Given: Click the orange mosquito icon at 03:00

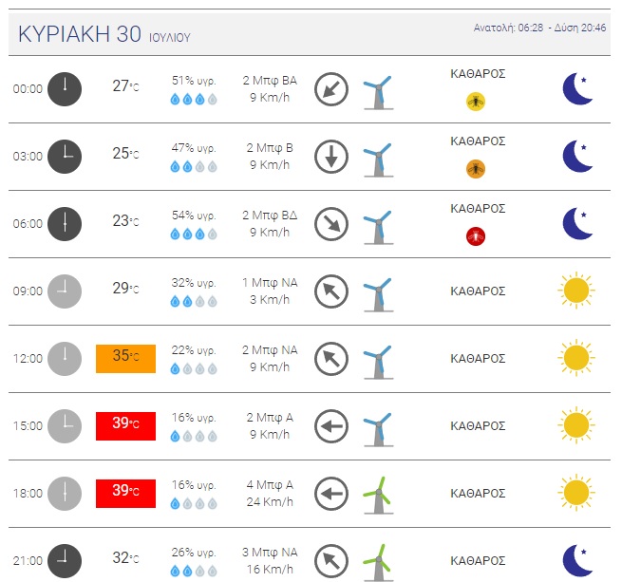Looking at the screenshot, I should (x=475, y=169).
